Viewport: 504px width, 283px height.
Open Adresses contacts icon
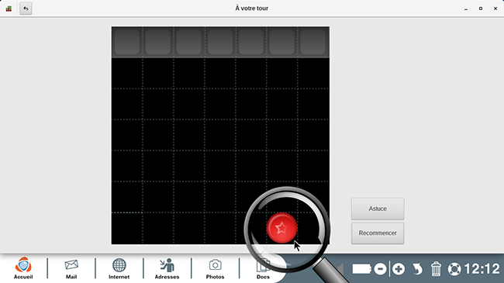click(x=167, y=268)
